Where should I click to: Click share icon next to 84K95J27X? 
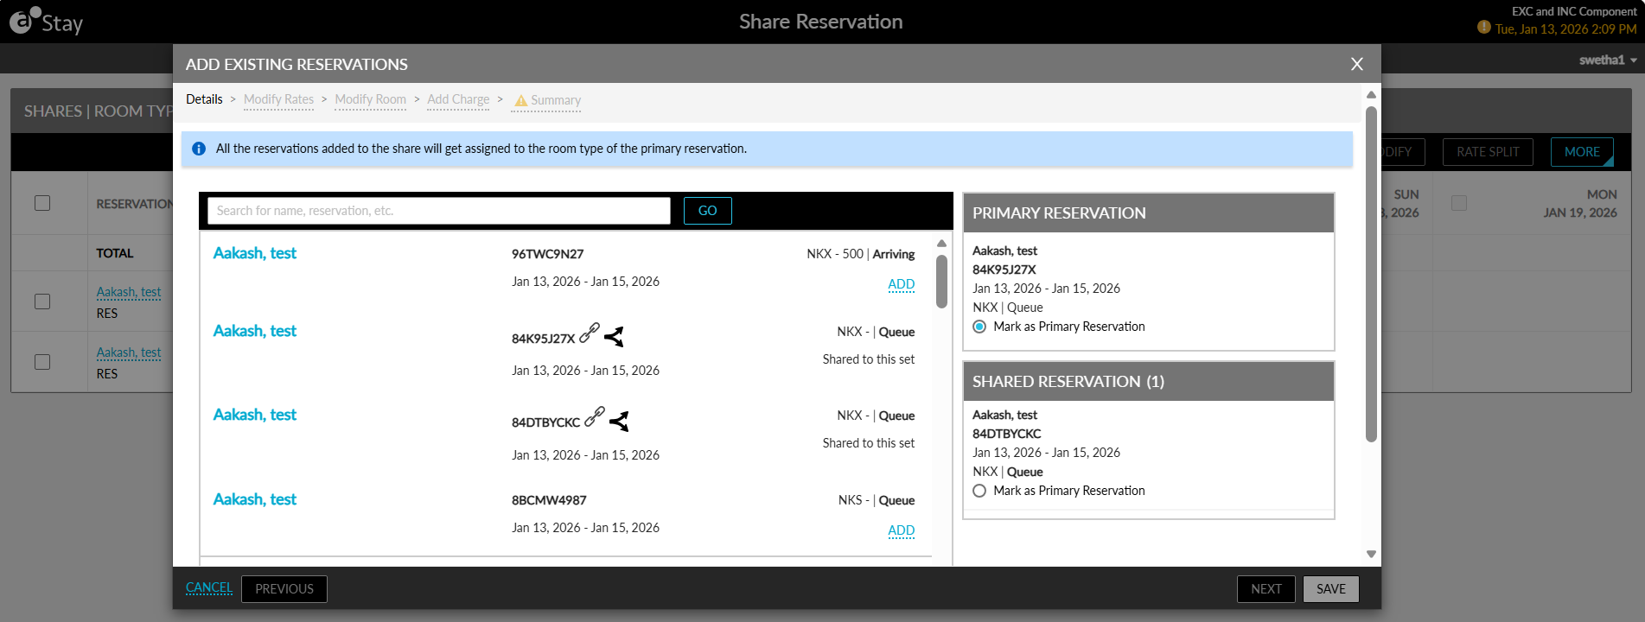614,337
